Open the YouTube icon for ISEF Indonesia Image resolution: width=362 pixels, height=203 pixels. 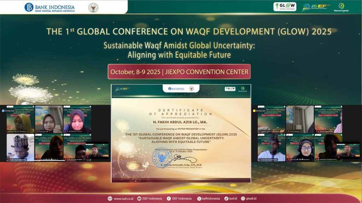[x=139, y=198]
